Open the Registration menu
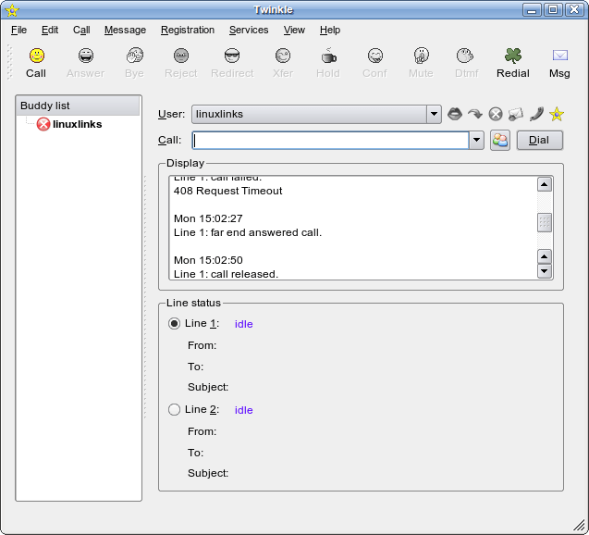Viewport: 589px width, 535px height. coord(188,30)
